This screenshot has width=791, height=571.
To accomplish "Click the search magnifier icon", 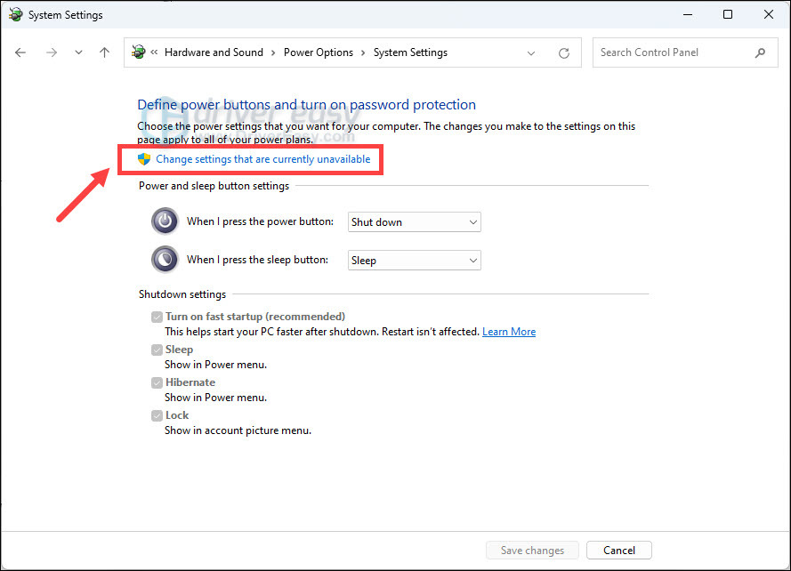I will coord(761,52).
